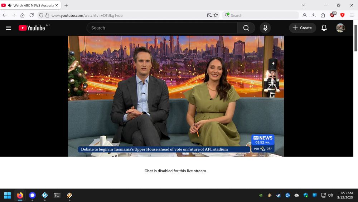
Task: Open the Firefox downloads panel
Action: click(x=314, y=15)
